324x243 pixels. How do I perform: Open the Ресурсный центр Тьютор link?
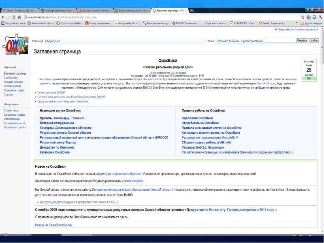[58, 143]
